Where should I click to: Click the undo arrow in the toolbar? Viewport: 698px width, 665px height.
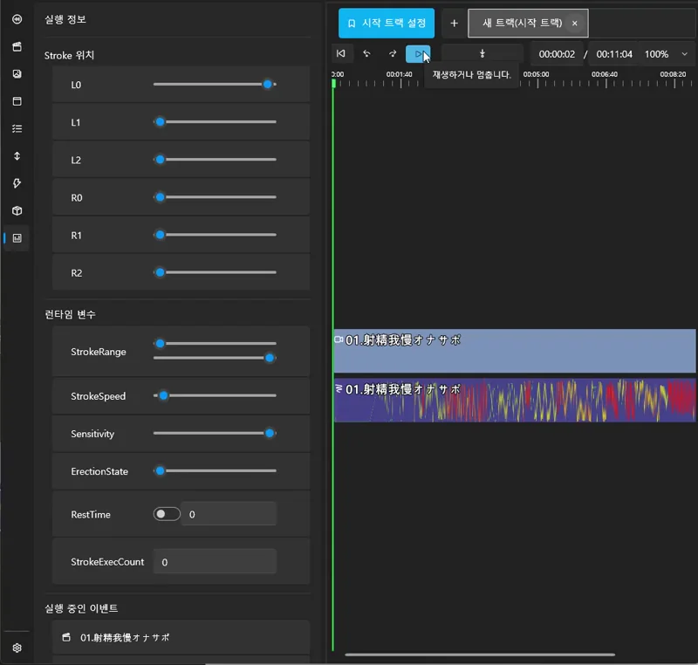tap(366, 53)
